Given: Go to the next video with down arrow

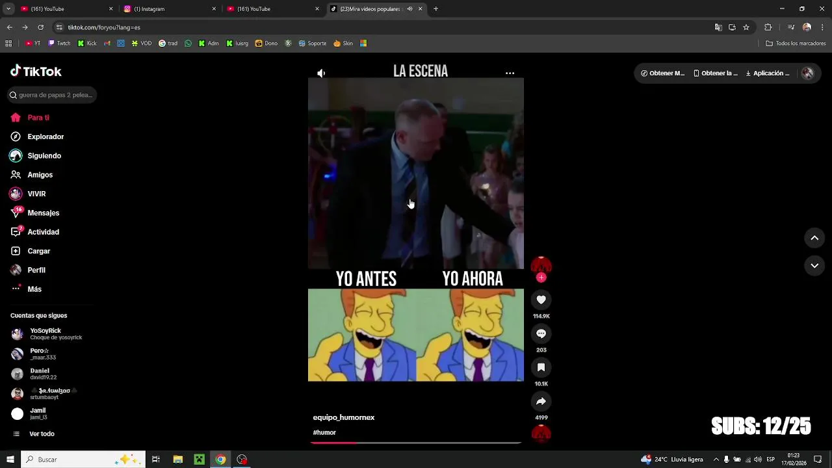Looking at the screenshot, I should (814, 265).
